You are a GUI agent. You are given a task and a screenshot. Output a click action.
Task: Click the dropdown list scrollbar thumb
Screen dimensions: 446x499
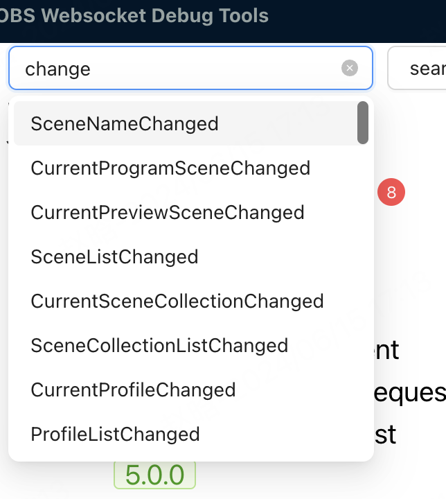point(363,123)
